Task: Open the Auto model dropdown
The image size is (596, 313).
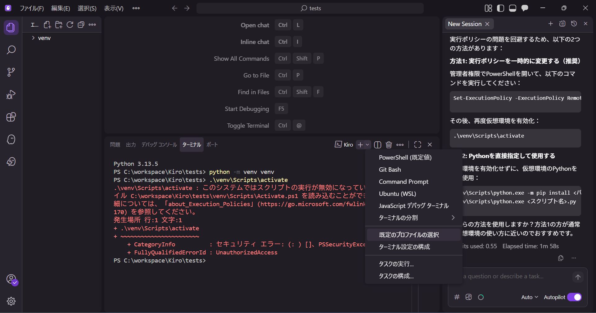Action: pos(529,297)
